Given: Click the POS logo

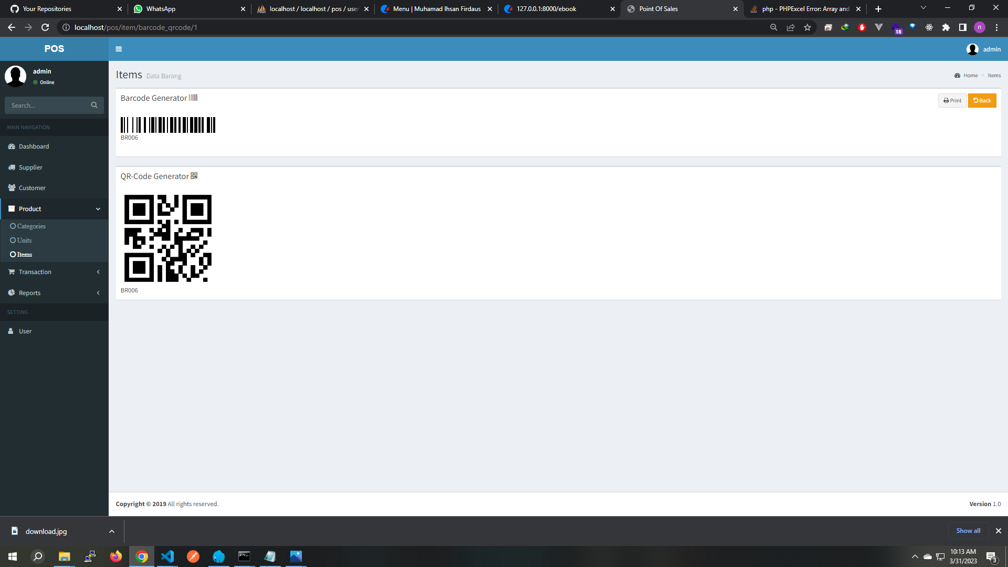Looking at the screenshot, I should (x=54, y=49).
